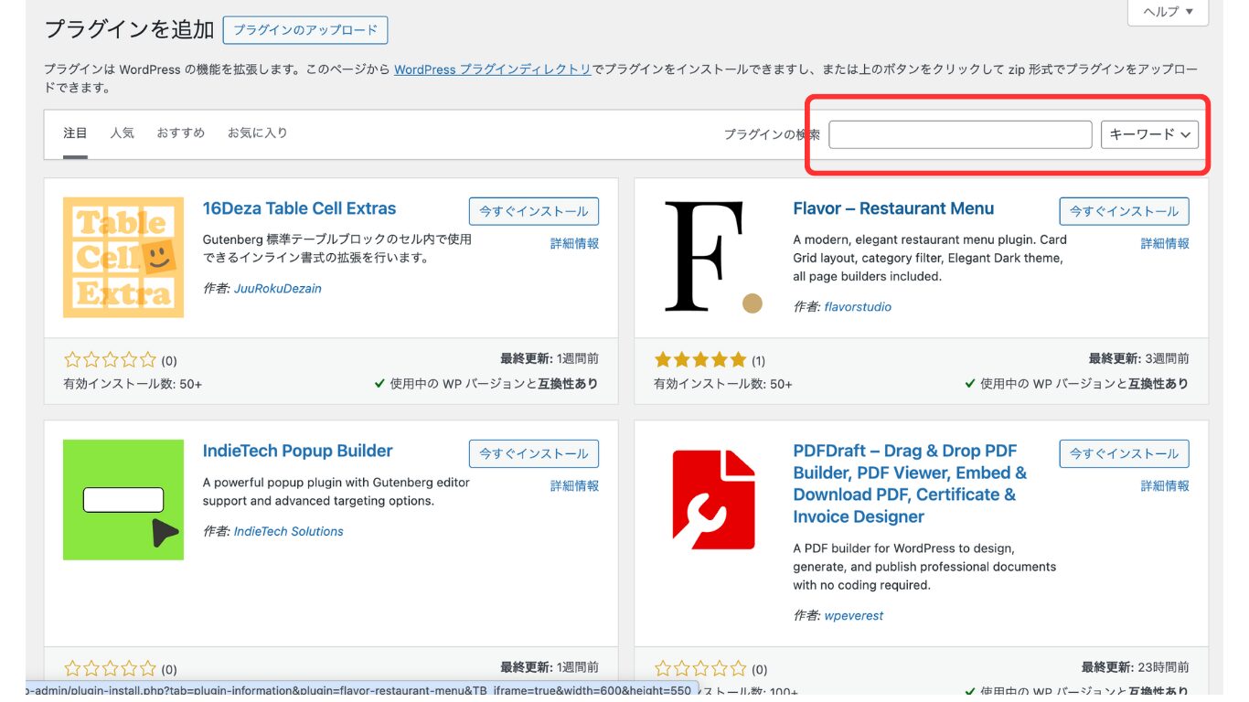The height and width of the screenshot is (702, 1249).
Task: Visit author flavorstudio's link
Action: coord(858,307)
